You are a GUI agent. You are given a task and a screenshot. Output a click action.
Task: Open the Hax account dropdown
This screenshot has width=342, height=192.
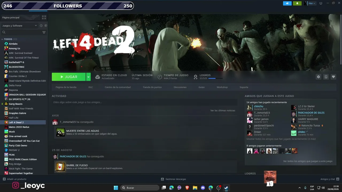pos(310,3)
